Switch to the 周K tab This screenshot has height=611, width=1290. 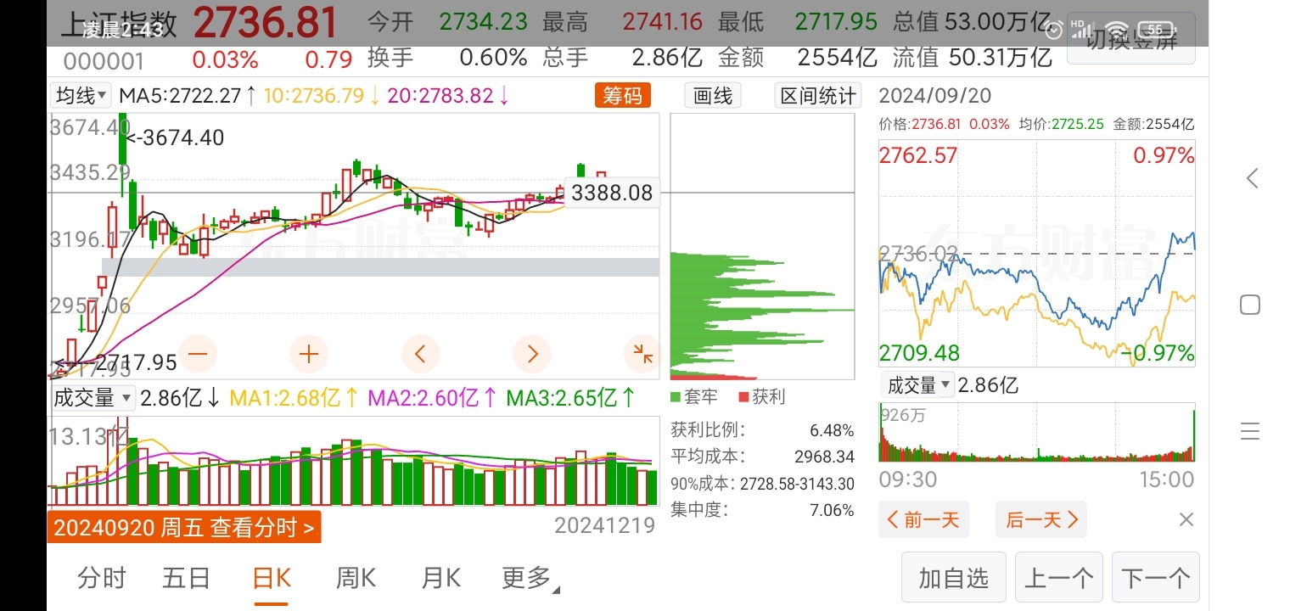[356, 579]
